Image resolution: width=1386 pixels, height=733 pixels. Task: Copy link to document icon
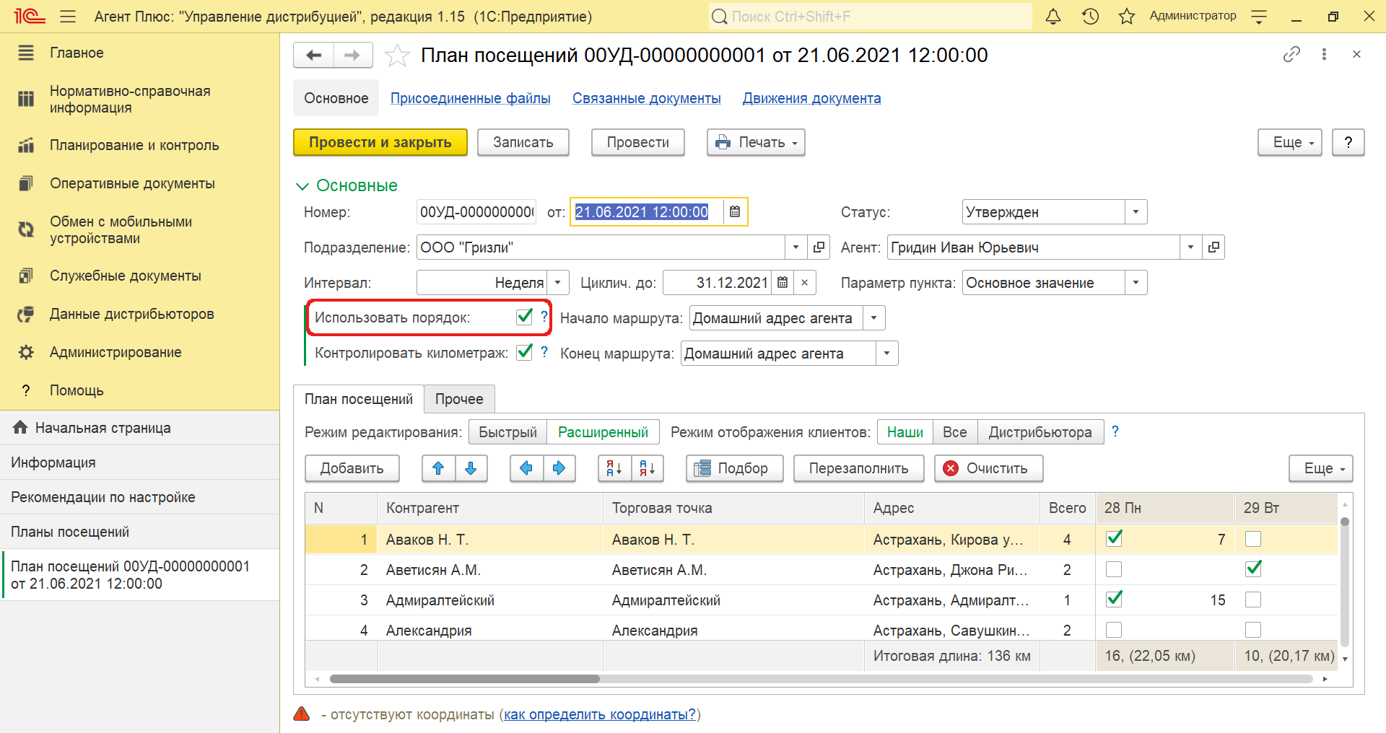coord(1291,54)
